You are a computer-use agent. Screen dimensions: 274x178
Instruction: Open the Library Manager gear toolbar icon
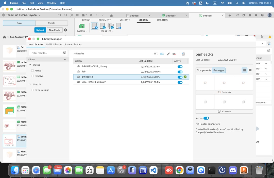coord(94,26)
